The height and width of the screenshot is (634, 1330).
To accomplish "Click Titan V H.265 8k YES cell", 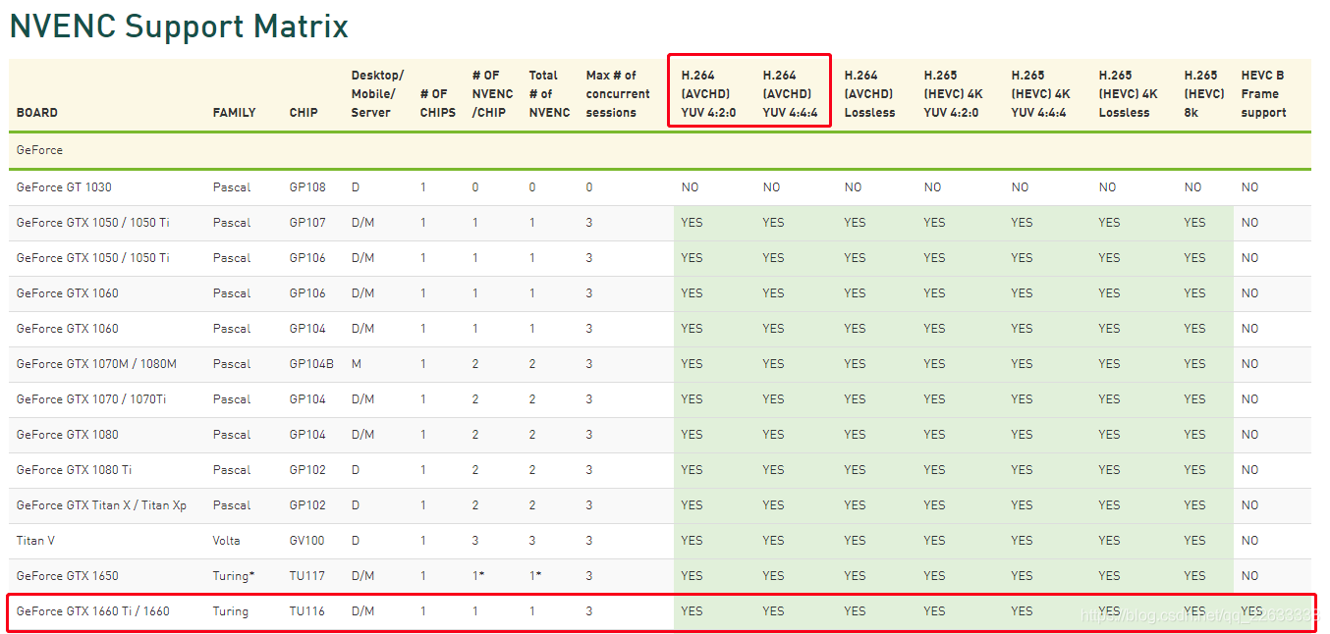I will coord(1194,541).
